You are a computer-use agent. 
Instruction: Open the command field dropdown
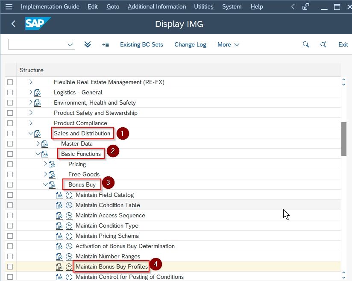point(70,45)
